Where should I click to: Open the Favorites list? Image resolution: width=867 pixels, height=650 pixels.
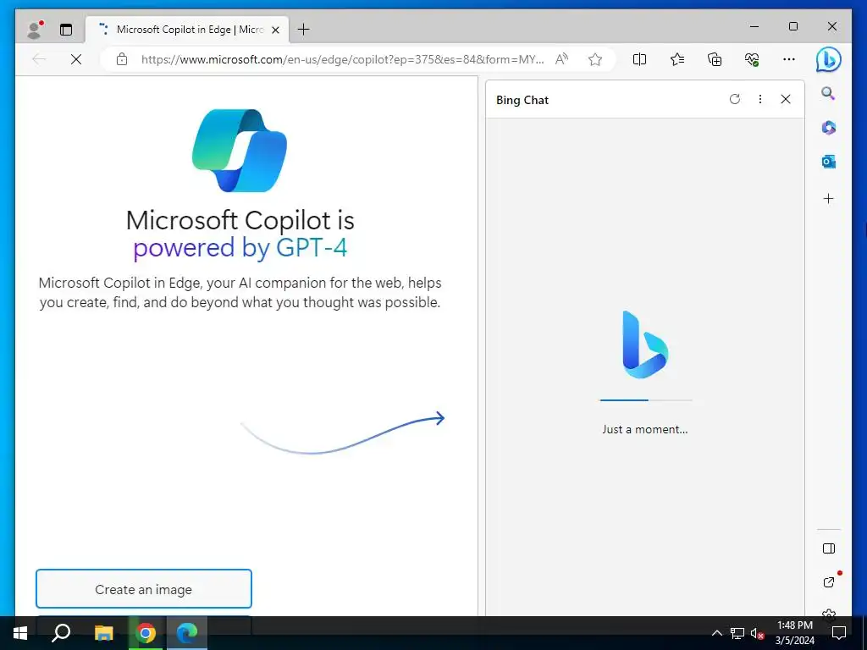click(x=676, y=59)
